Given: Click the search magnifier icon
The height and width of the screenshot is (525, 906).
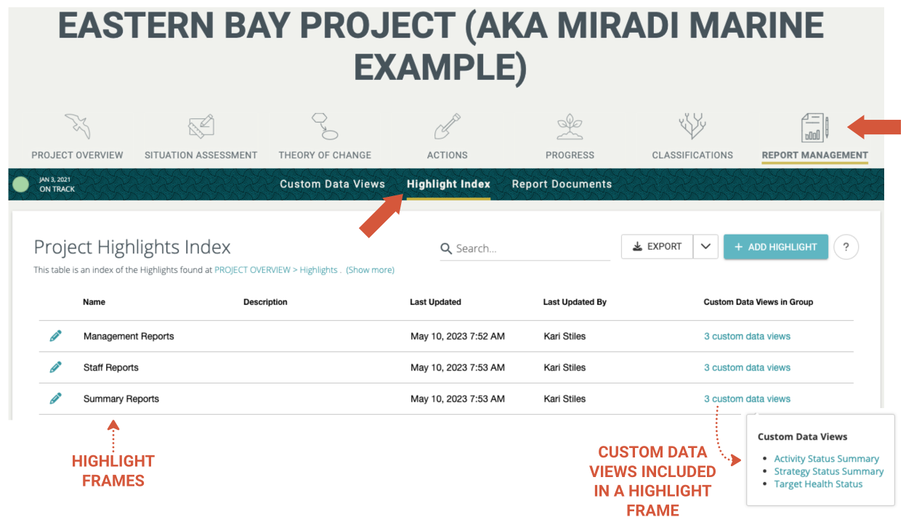Looking at the screenshot, I should 445,248.
